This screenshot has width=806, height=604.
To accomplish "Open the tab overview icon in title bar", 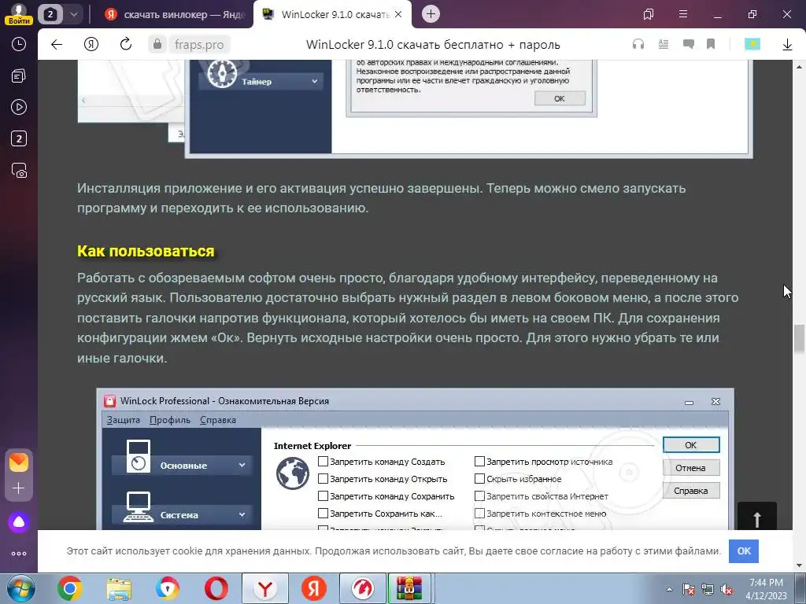I will click(x=649, y=14).
